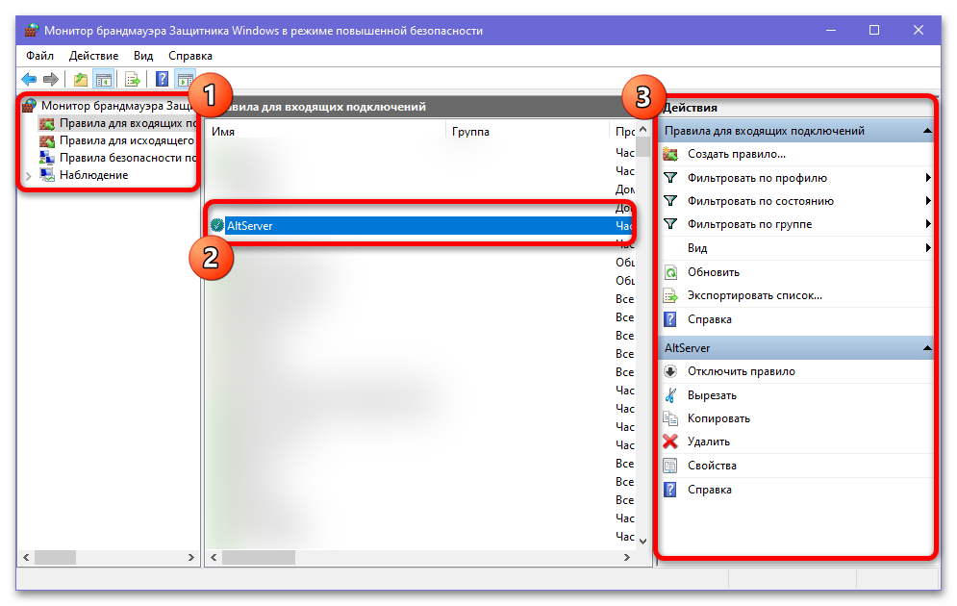The image size is (957, 606).
Task: Click Копировать in the AltServer actions
Action: 718,418
